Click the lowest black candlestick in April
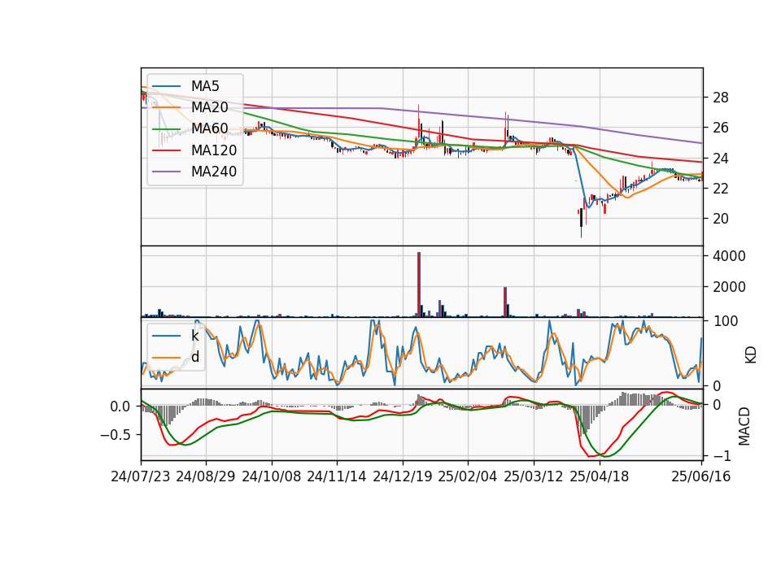 coord(581,223)
